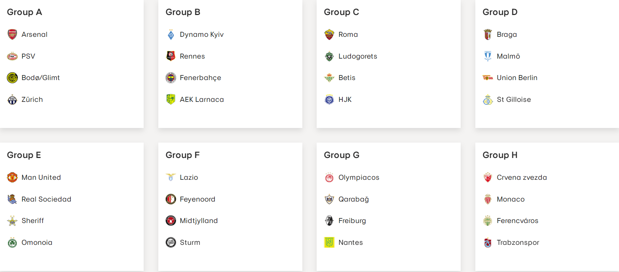This screenshot has width=619, height=272.
Task: Click the Union Berlin crest icon
Action: pos(488,78)
